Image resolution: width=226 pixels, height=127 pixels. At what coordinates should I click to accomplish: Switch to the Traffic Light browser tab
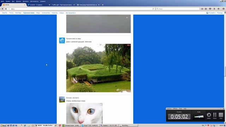click(x=63, y=5)
